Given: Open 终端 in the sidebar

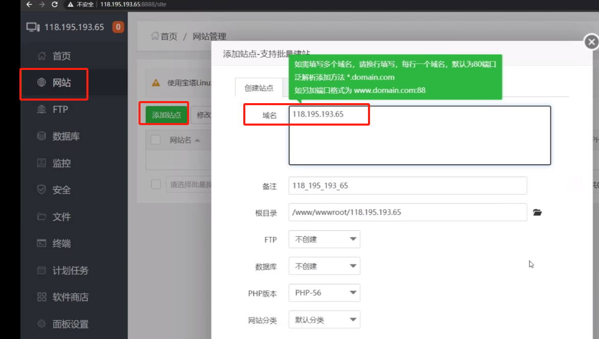Looking at the screenshot, I should tap(61, 244).
